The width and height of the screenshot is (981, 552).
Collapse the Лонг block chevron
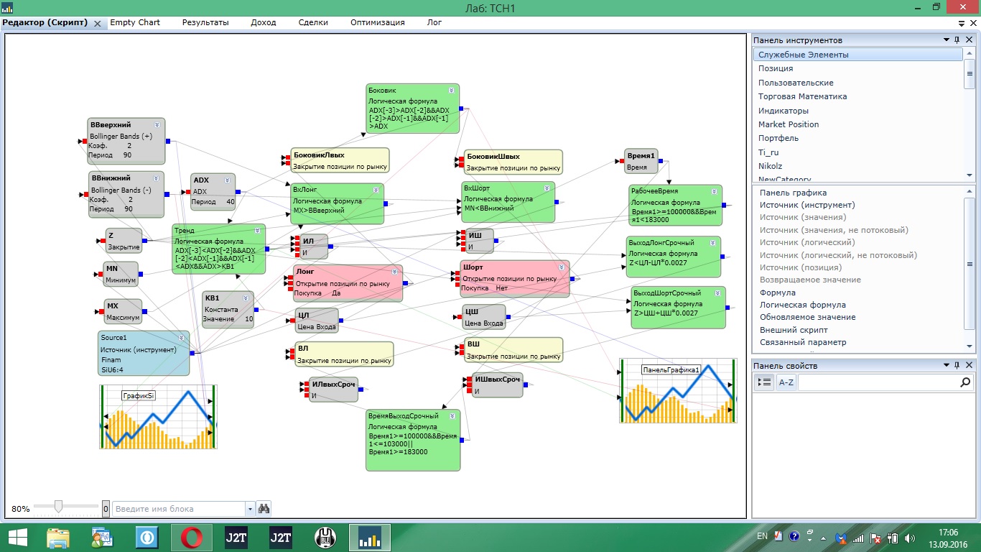[x=394, y=272]
